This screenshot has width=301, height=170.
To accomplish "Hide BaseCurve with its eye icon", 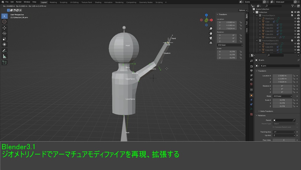I will (x=295, y=19).
